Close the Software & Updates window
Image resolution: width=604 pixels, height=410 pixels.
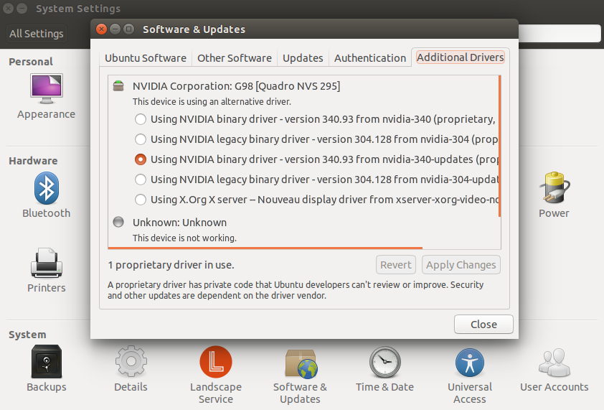pos(101,29)
